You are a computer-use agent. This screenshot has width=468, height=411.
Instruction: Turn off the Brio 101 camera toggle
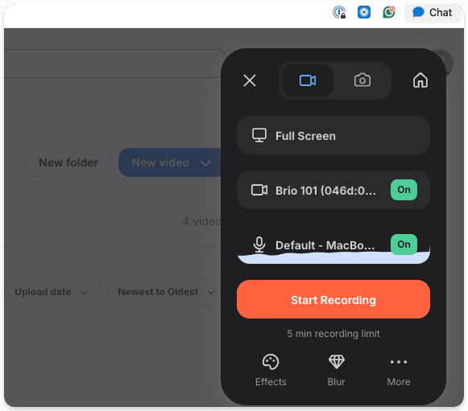point(404,190)
